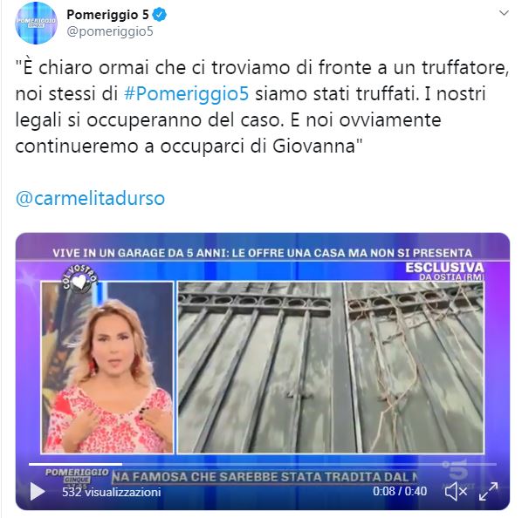This screenshot has width=522, height=518.
Task: Click the quoted tweet text body
Action: click(x=262, y=106)
